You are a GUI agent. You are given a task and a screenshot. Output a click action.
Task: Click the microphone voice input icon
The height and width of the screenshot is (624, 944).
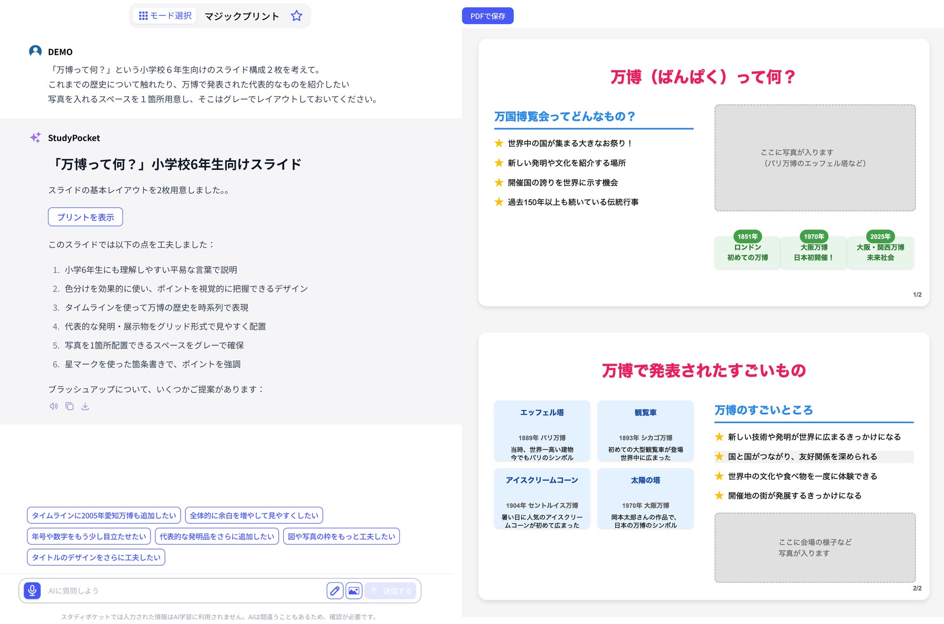pyautogui.click(x=32, y=591)
